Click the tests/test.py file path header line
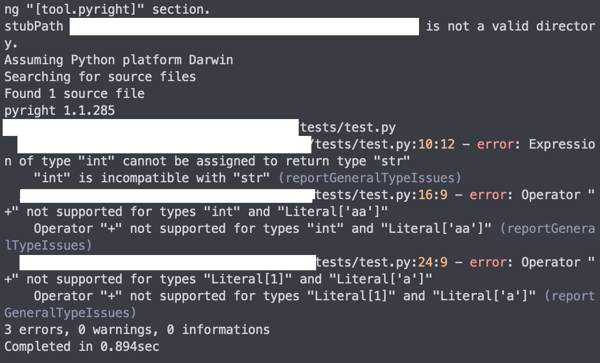 pos(348,127)
